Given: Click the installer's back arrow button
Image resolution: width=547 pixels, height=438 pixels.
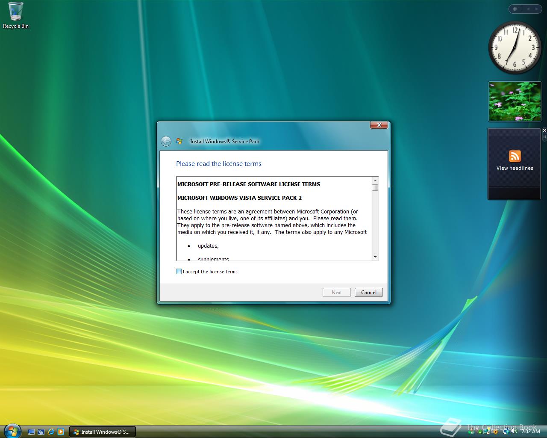Looking at the screenshot, I should pyautogui.click(x=166, y=141).
